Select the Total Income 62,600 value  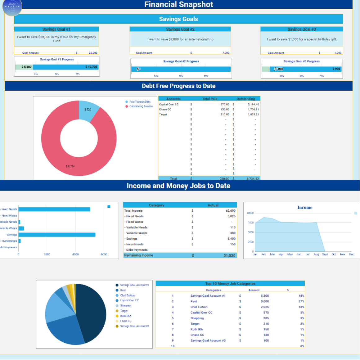[231, 211]
